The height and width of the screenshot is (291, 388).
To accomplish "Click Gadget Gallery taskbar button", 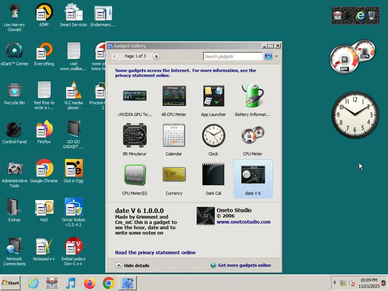I will (128, 283).
